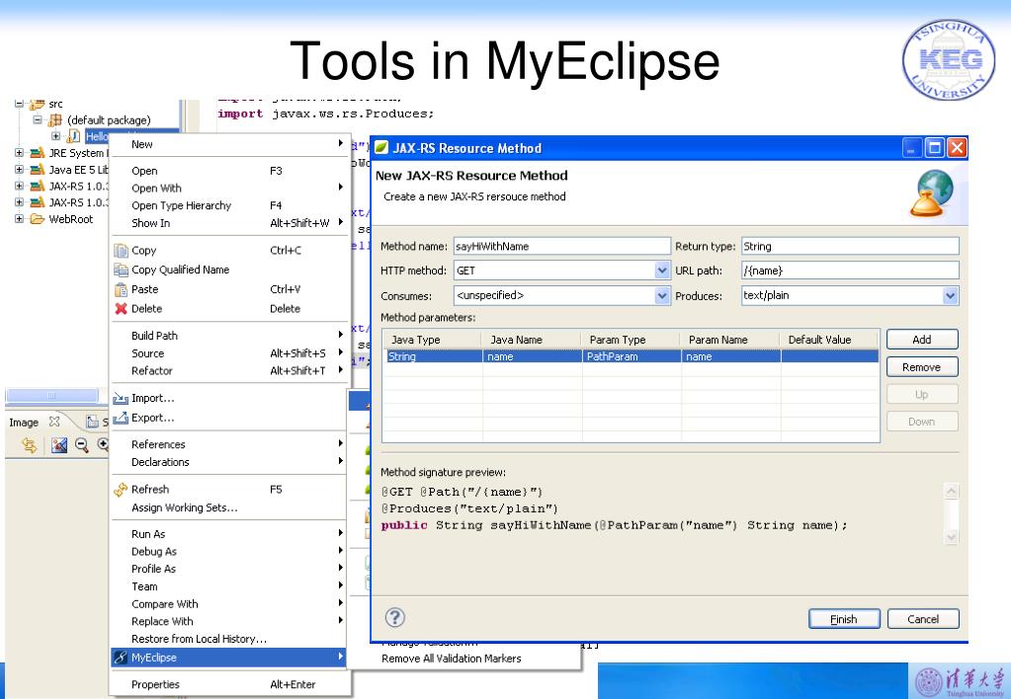Image resolution: width=1011 pixels, height=699 pixels.
Task: Click the Method name text field
Action: point(559,247)
